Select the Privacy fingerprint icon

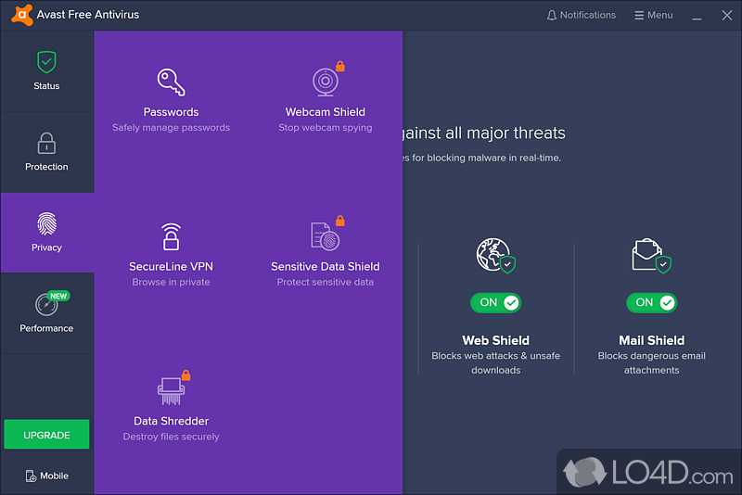coord(46,223)
